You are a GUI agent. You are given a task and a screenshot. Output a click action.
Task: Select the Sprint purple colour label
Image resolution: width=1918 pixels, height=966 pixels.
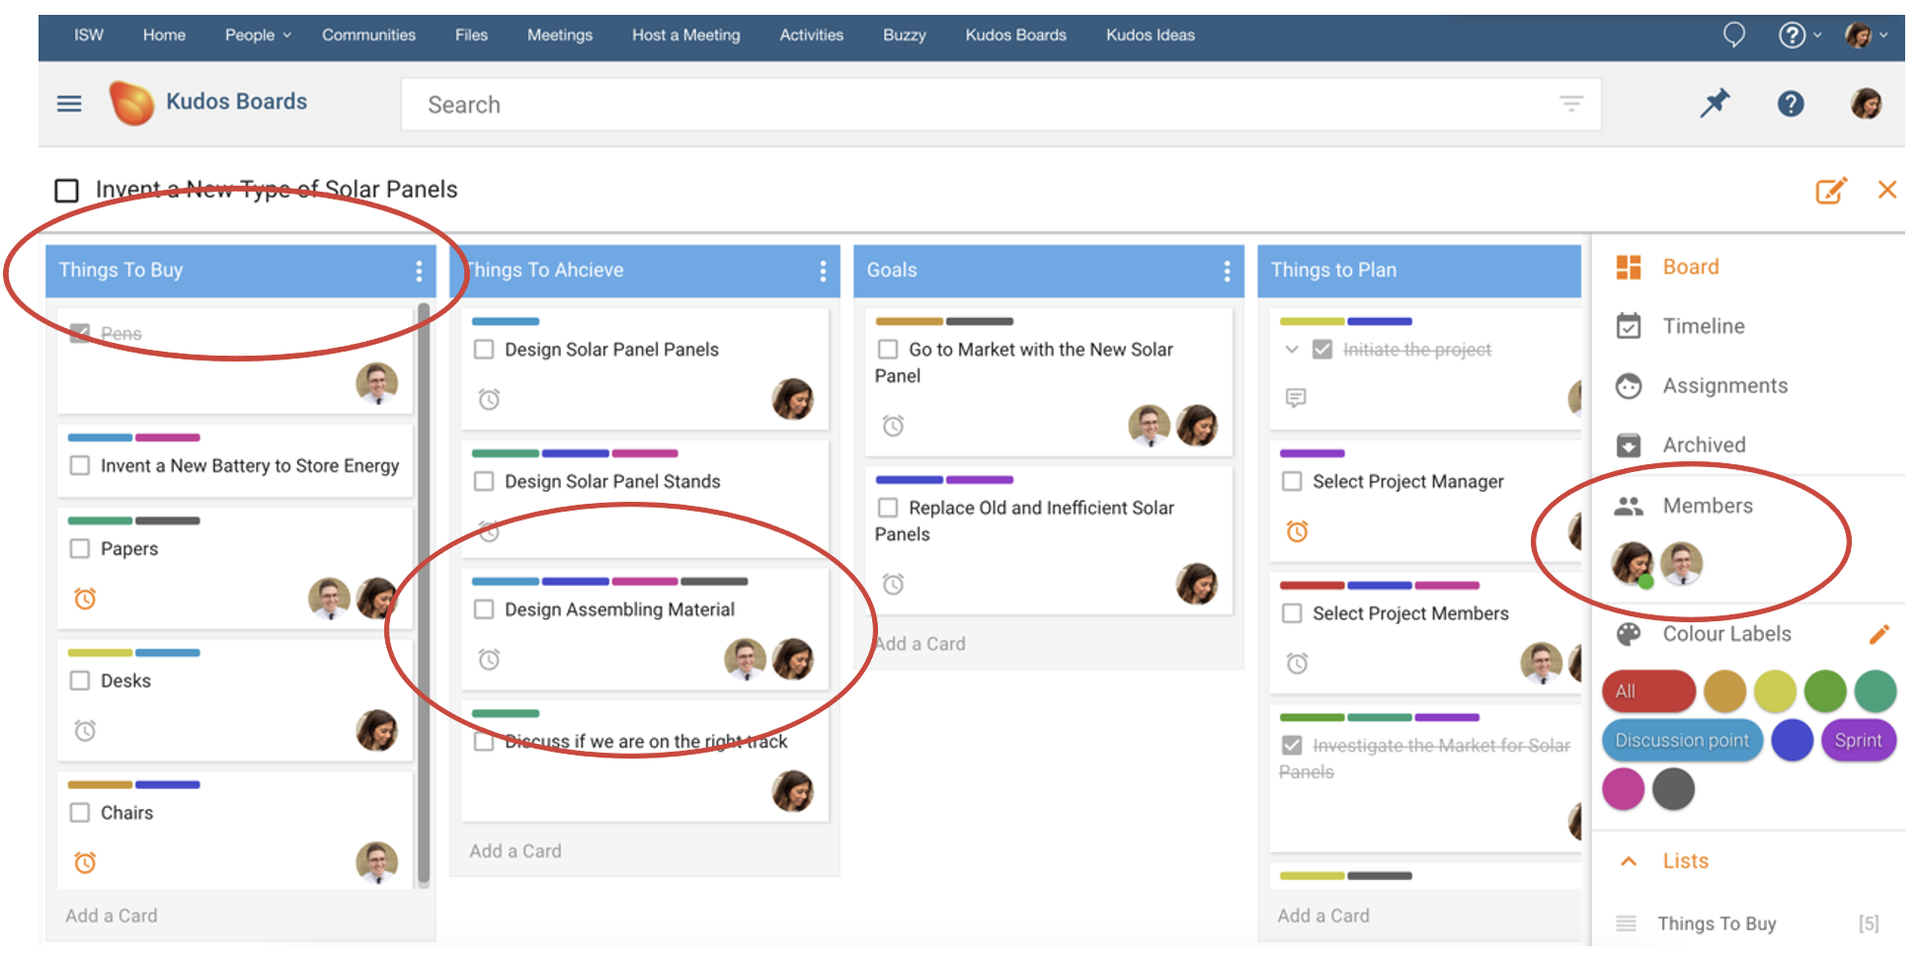click(1859, 740)
